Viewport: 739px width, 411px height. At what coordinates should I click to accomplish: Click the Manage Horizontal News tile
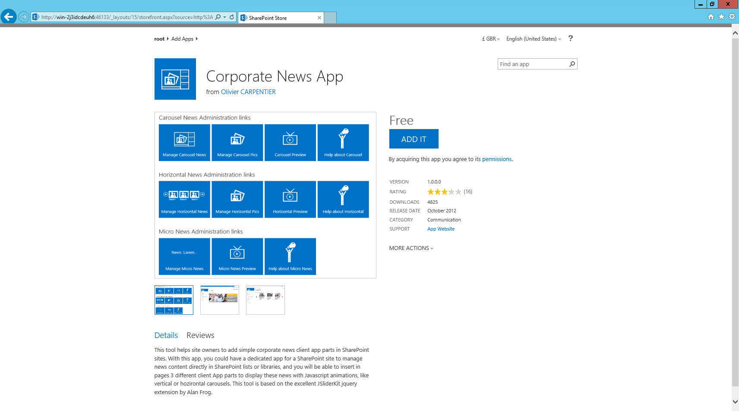[x=184, y=199]
